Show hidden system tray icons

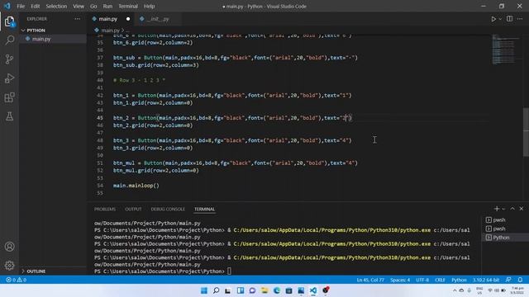[x=455, y=290]
